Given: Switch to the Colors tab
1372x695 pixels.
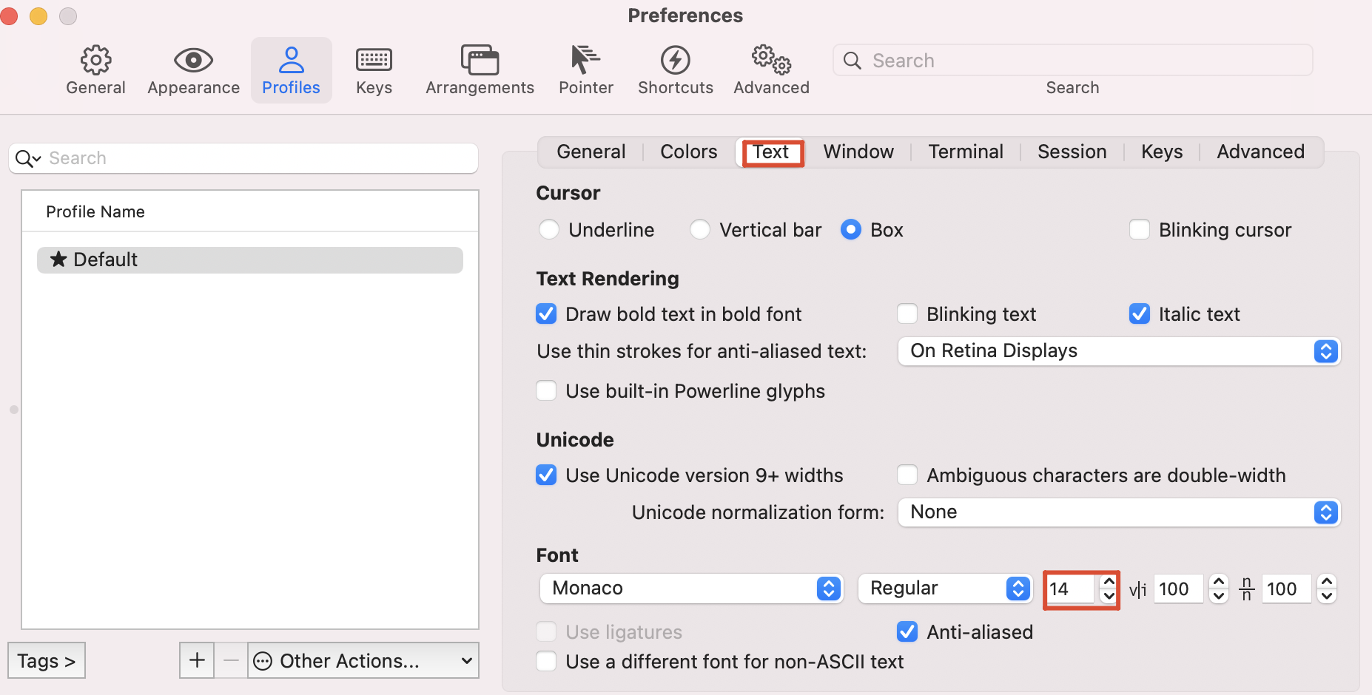Looking at the screenshot, I should [x=688, y=152].
